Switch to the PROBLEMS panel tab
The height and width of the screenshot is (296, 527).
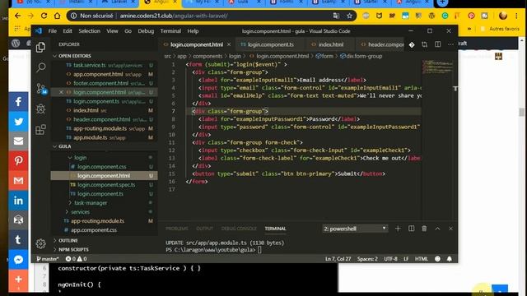click(177, 229)
